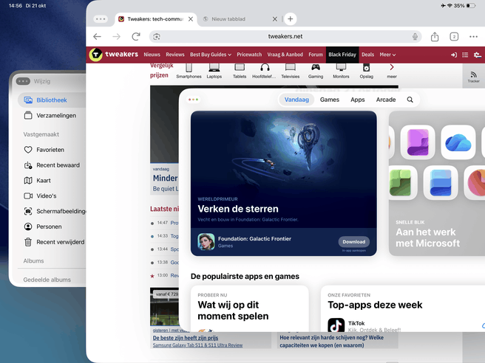The width and height of the screenshot is (485, 363).
Task: Download Foundation: Galactic Frontier
Action: tap(354, 242)
